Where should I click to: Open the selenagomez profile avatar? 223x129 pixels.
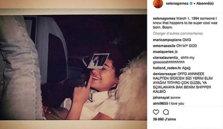coord(158,4)
